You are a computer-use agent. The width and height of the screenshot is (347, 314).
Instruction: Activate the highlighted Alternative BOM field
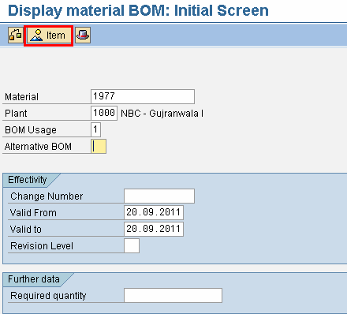pyautogui.click(x=99, y=146)
